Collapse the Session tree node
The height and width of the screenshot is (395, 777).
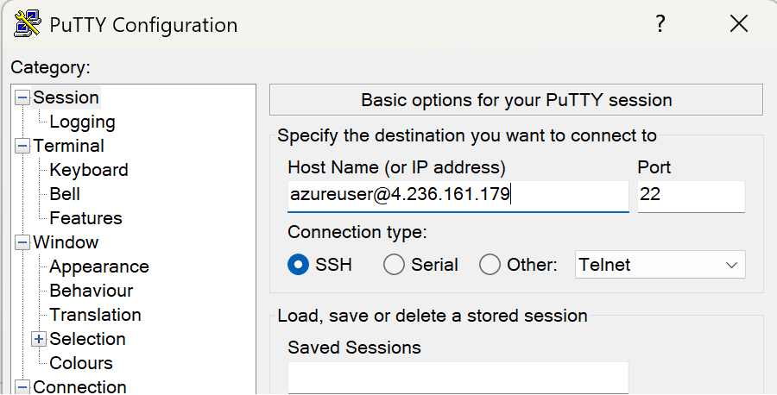[22, 98]
